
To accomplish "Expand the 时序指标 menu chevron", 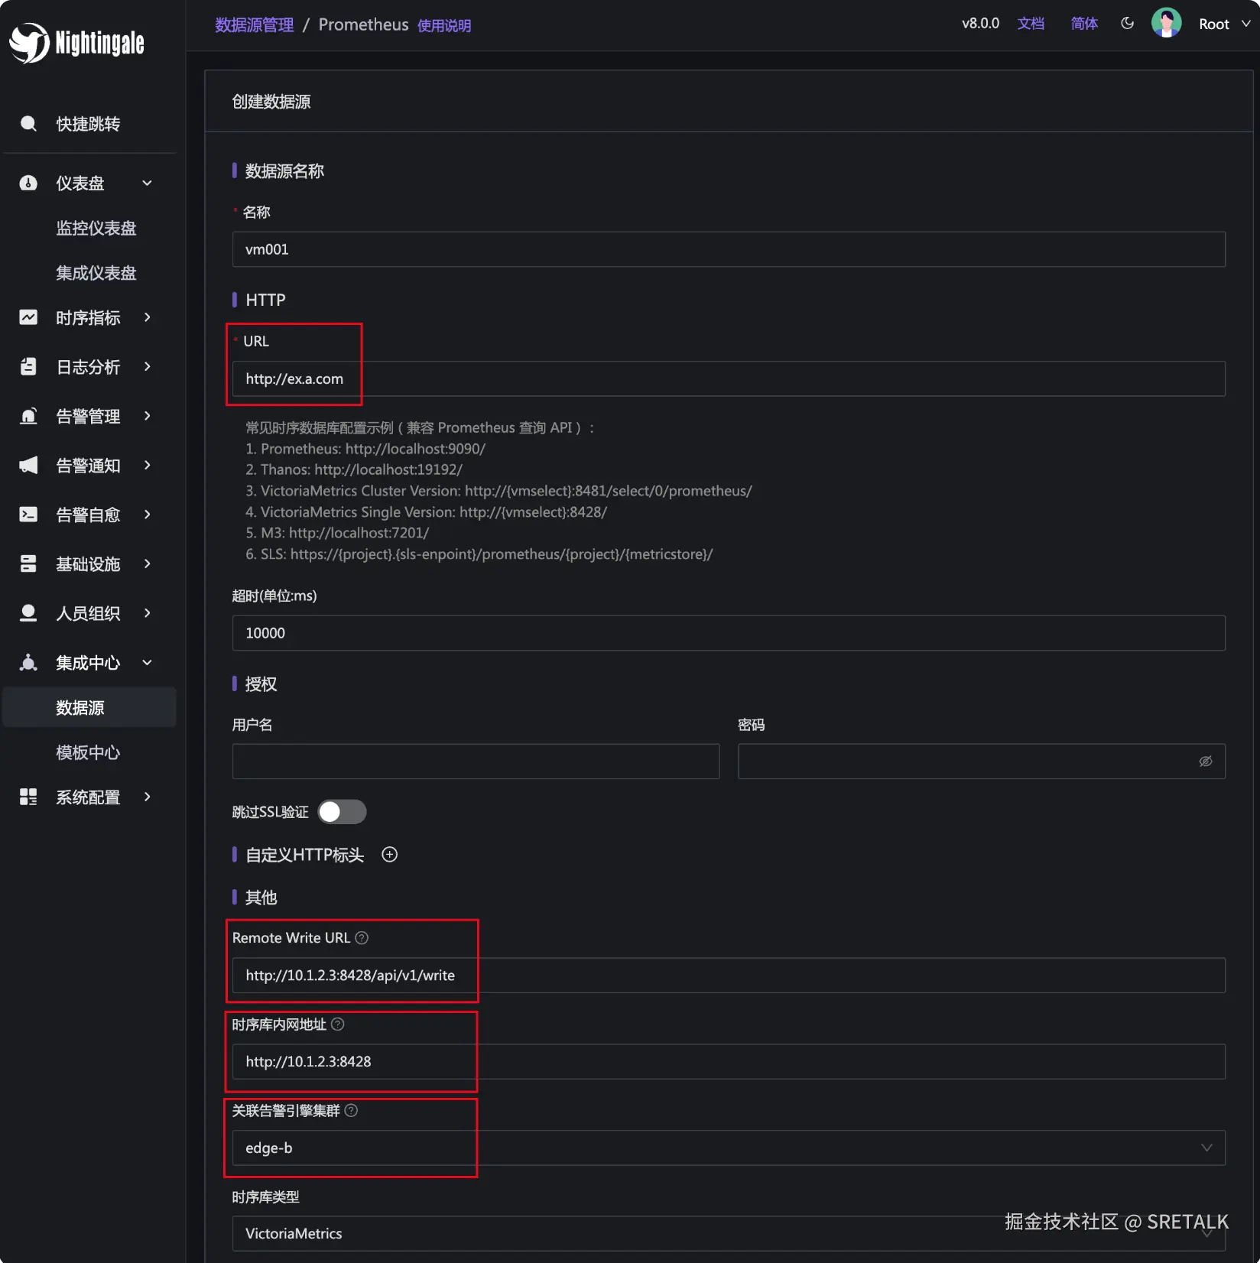I will coord(148,317).
